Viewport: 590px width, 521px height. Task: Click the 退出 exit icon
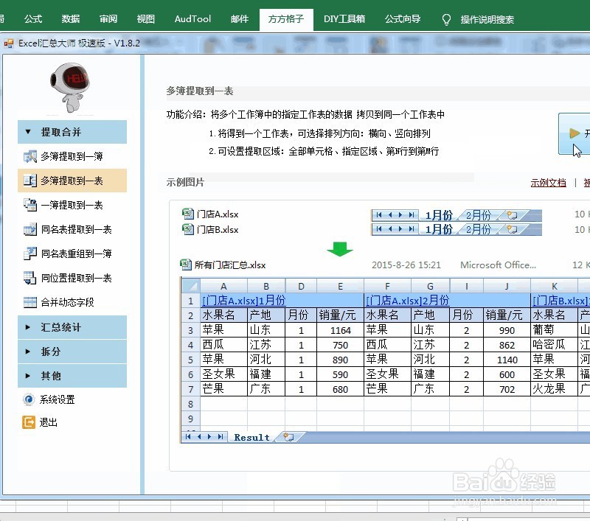(x=29, y=422)
